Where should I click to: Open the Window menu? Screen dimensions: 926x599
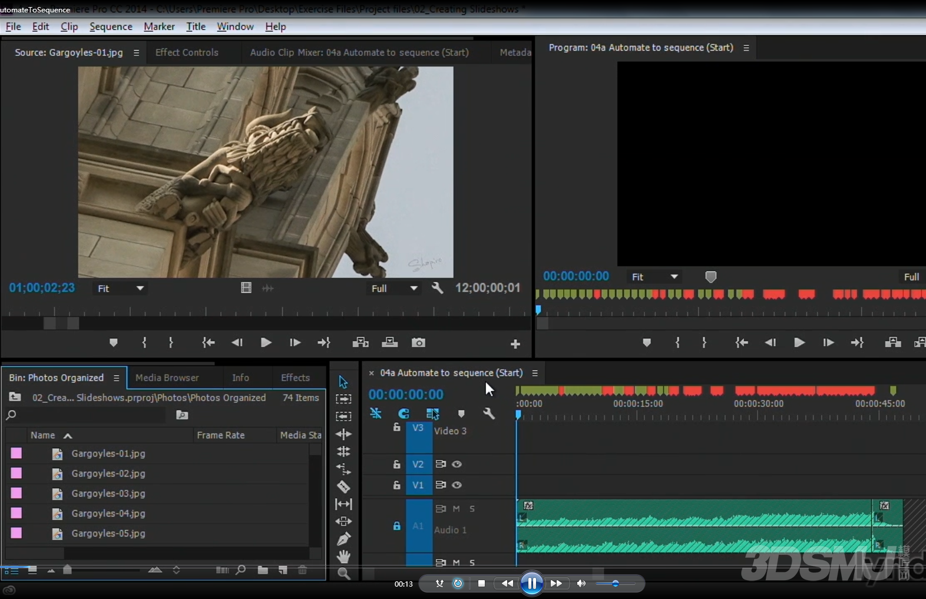(x=235, y=27)
